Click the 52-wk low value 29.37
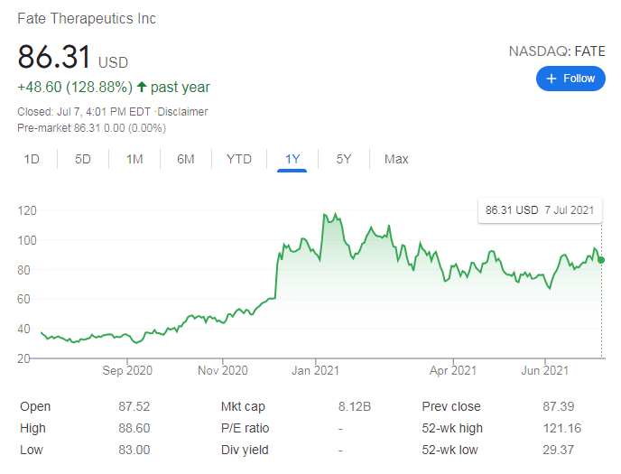The height and width of the screenshot is (474, 621). pos(559,451)
